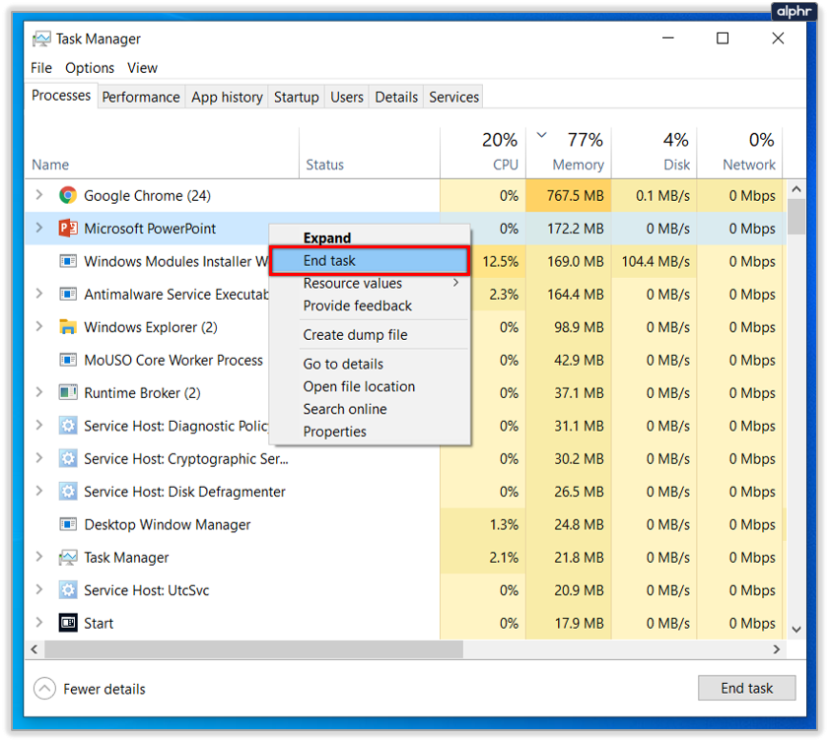This screenshot has height=742, width=829.
Task: Click the Desktop Window Manager icon
Action: coord(68,524)
